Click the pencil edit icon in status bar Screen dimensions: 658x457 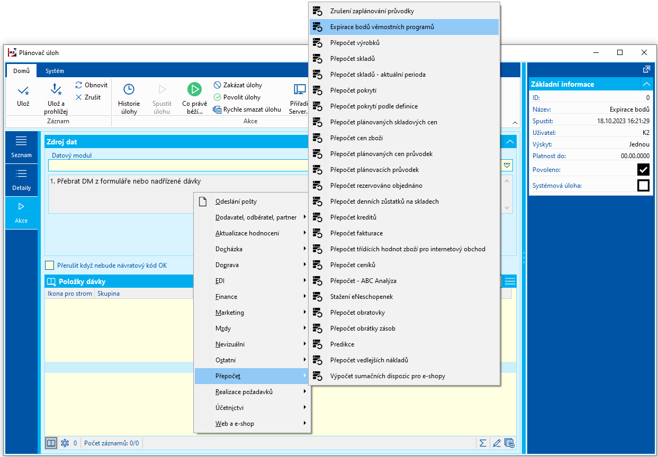(x=497, y=443)
